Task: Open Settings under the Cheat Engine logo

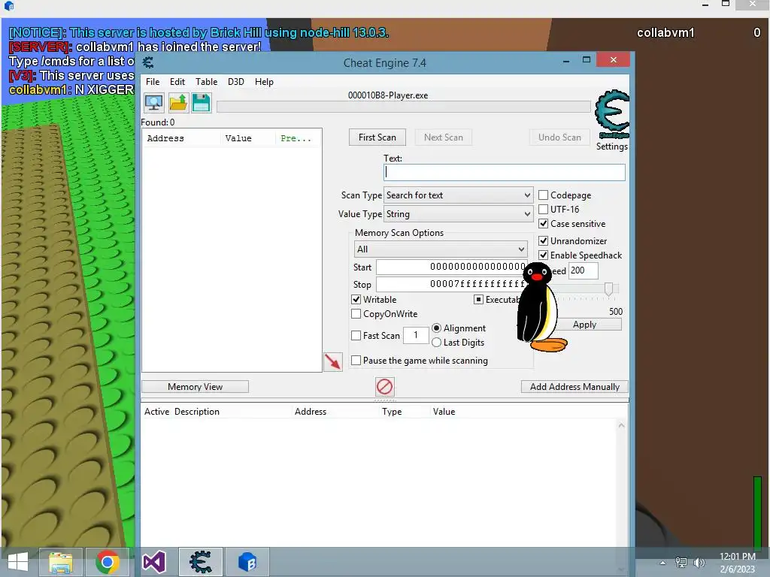Action: [612, 147]
